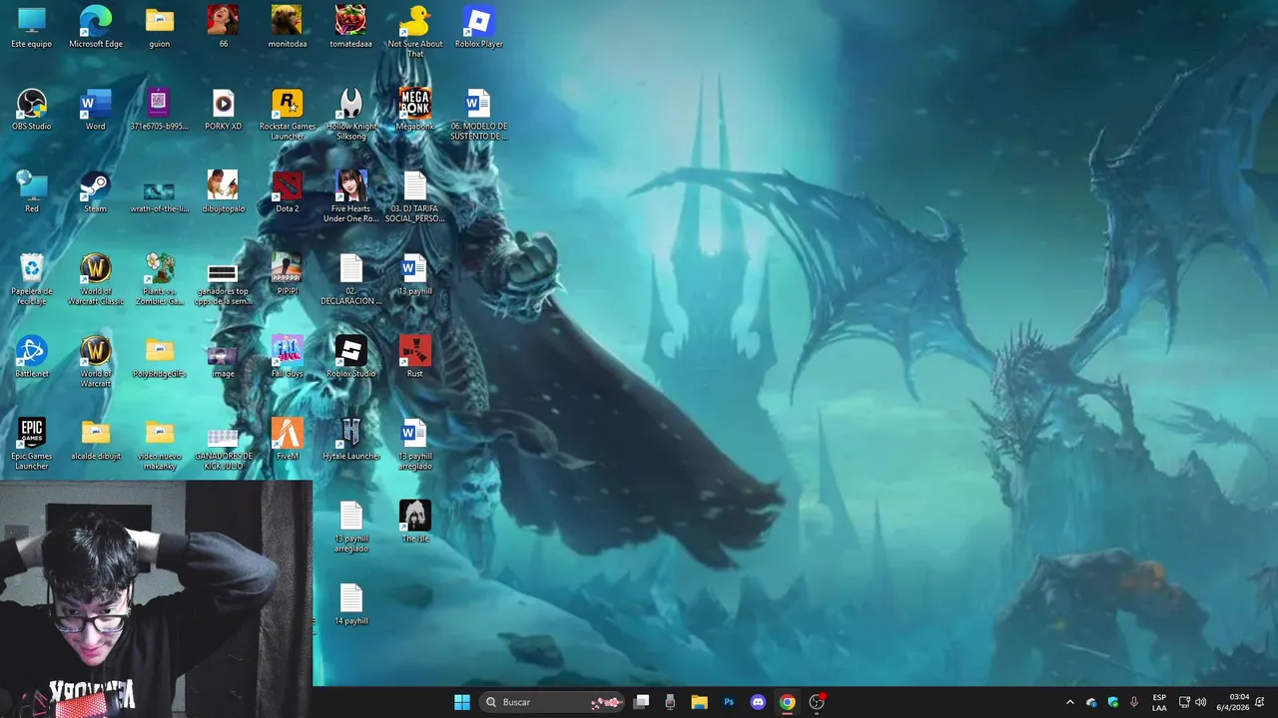Viewport: 1278px width, 718px height.
Task: Open the notification center bell icon
Action: click(x=1260, y=702)
